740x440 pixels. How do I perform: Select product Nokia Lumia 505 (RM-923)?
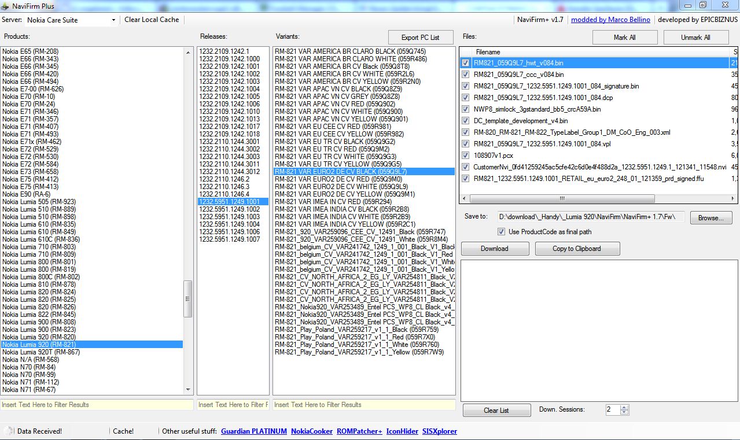91,202
